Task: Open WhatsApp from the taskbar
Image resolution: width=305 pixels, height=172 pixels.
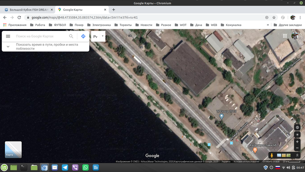Action: click(x=85, y=167)
